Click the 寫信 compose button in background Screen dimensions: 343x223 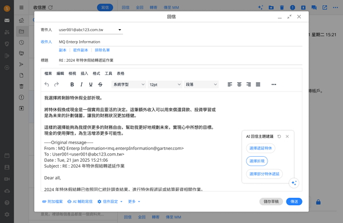coord(105,7)
